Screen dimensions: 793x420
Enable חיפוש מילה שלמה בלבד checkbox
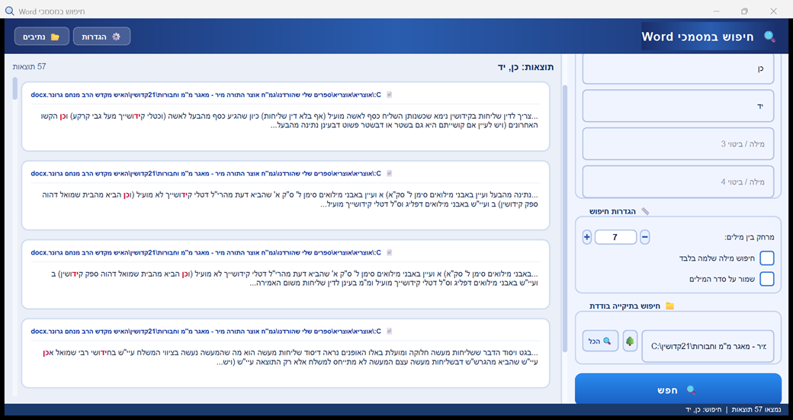click(766, 258)
